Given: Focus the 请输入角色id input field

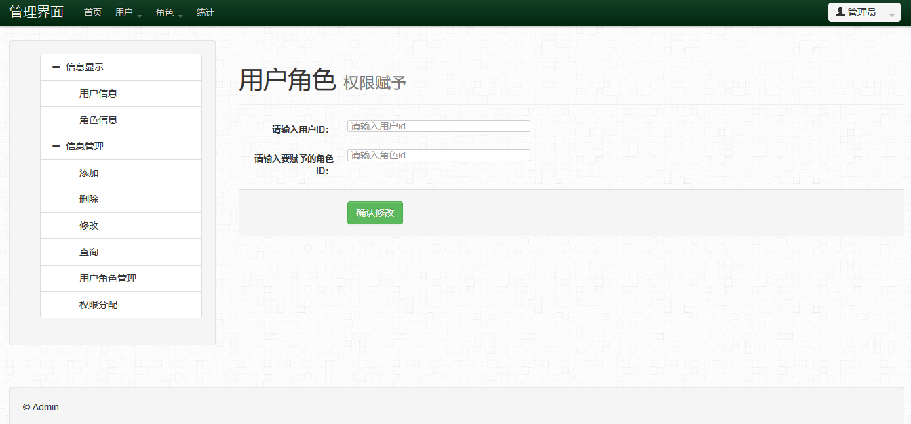Looking at the screenshot, I should point(438,155).
